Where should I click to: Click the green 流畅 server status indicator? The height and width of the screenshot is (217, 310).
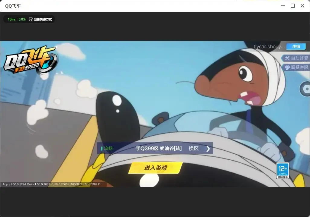coord(107,148)
